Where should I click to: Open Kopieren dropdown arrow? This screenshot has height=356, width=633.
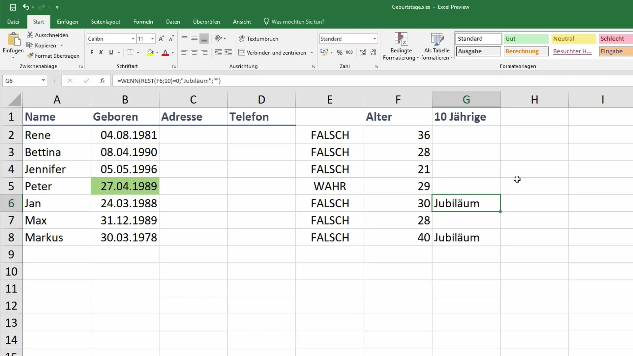coord(62,45)
